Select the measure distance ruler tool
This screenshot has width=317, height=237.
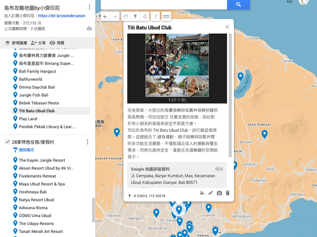[x=166, y=17]
